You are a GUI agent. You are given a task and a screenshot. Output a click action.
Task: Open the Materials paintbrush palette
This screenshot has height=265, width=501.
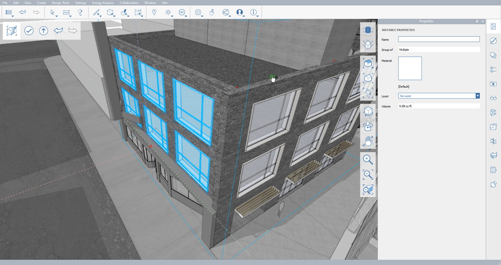point(493,41)
